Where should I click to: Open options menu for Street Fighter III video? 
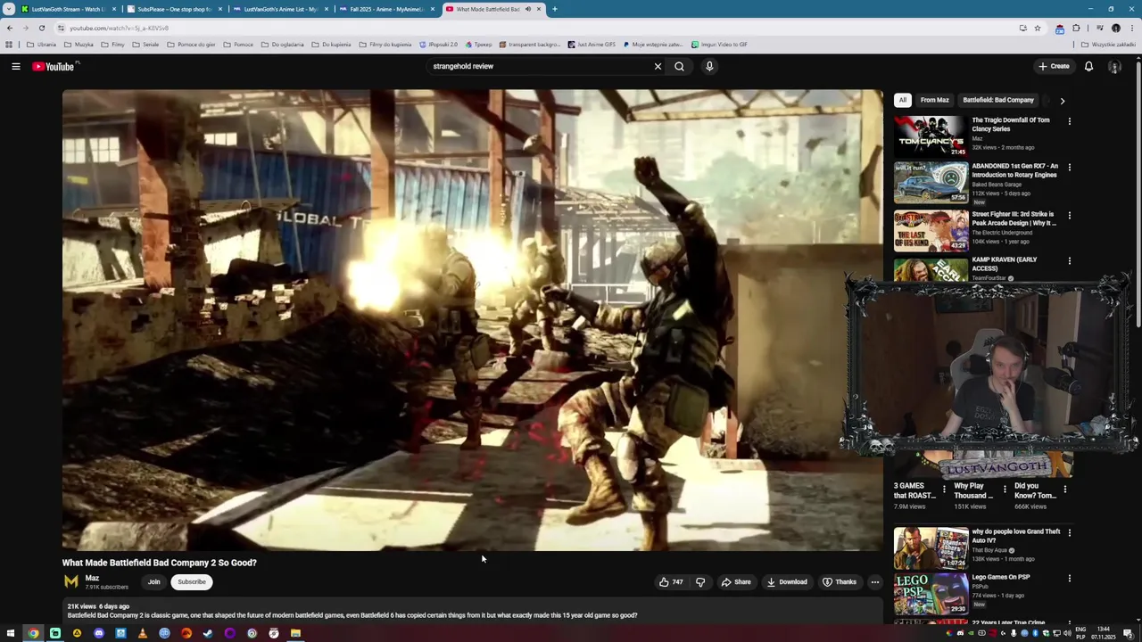(1069, 215)
